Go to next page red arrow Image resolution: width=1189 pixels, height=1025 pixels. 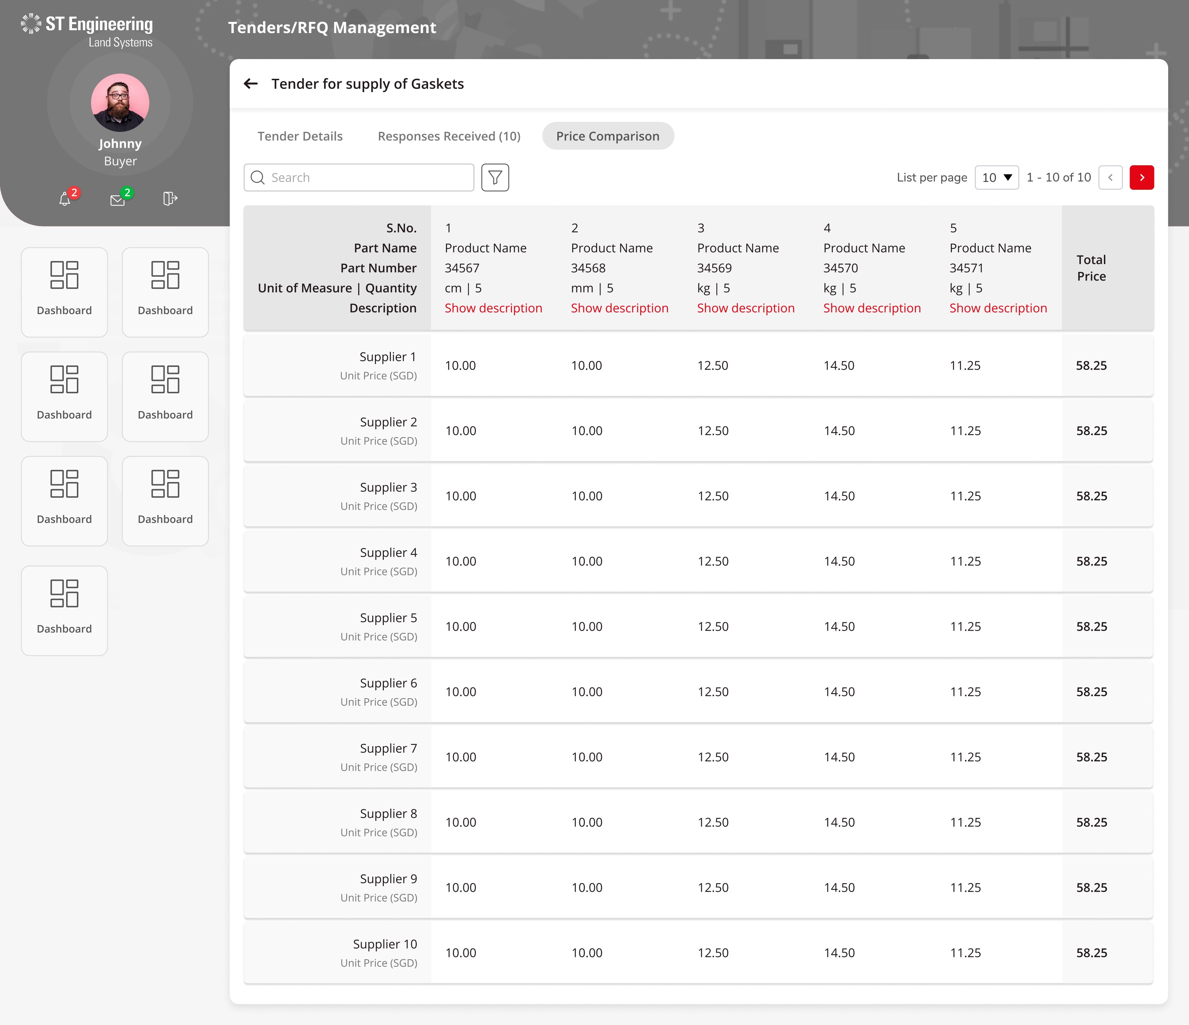1142,178
